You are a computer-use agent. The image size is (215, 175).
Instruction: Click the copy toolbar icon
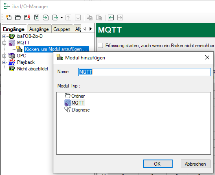tap(90, 17)
